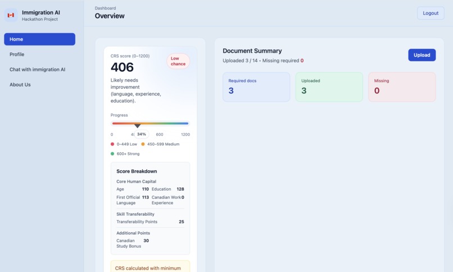This screenshot has width=453, height=272.
Task: Click the Canadian Work Experience label
Action: click(166, 200)
